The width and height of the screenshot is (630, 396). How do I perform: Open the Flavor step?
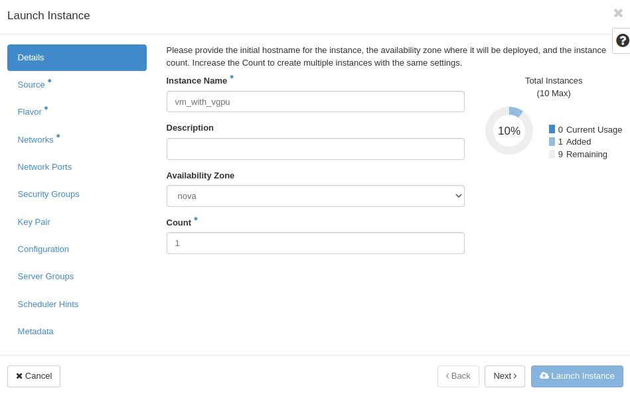click(29, 112)
